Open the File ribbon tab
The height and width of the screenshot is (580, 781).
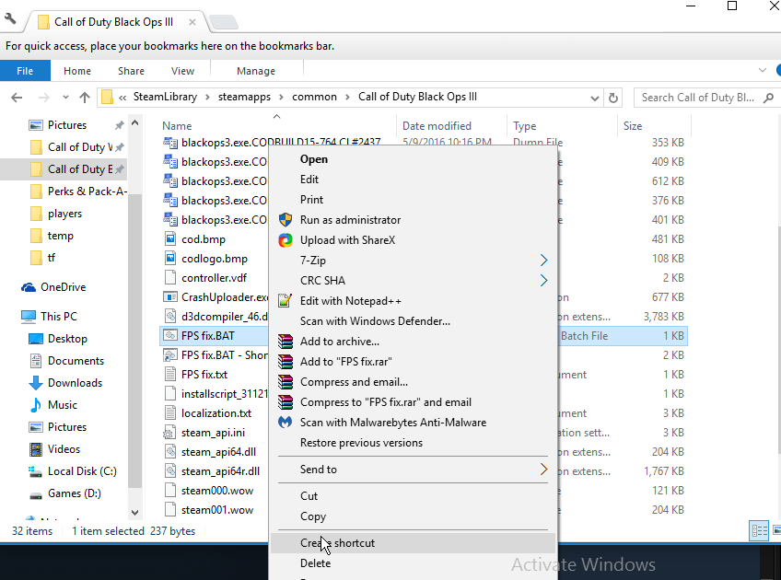25,71
